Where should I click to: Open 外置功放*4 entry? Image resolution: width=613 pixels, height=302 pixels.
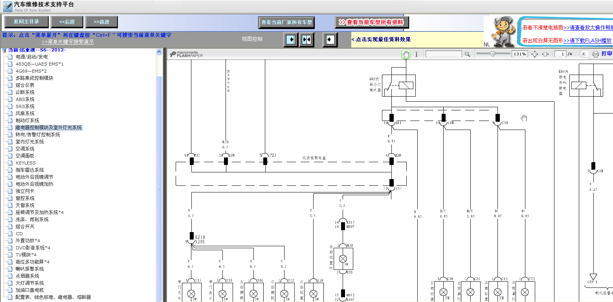pyautogui.click(x=28, y=241)
